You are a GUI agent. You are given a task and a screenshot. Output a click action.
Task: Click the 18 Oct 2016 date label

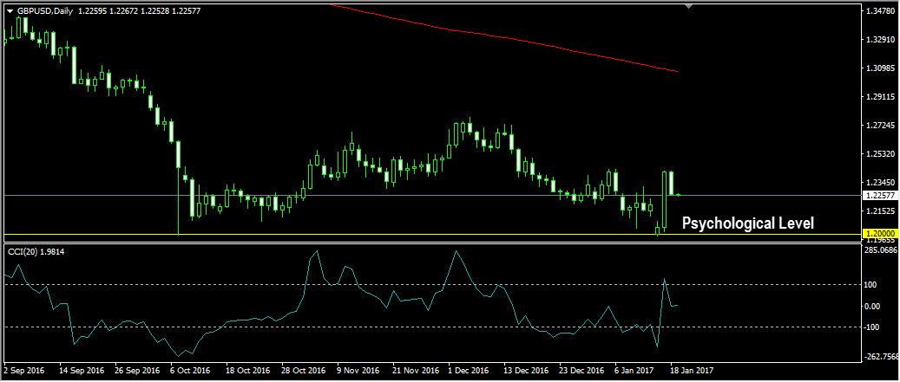(248, 370)
